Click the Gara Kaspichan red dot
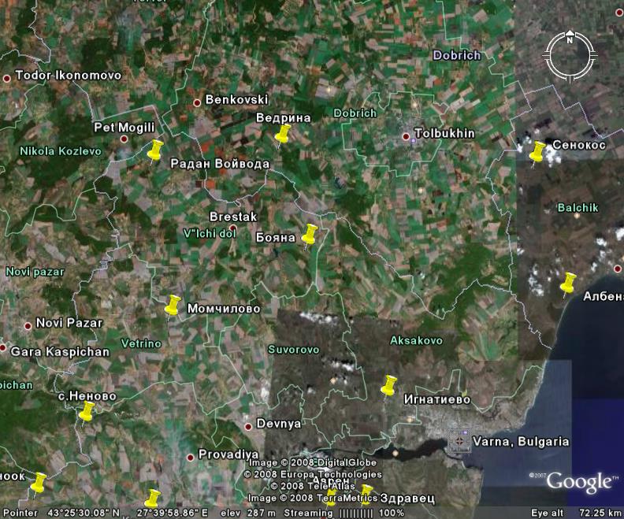Image resolution: width=624 pixels, height=519 pixels. (x=3, y=348)
